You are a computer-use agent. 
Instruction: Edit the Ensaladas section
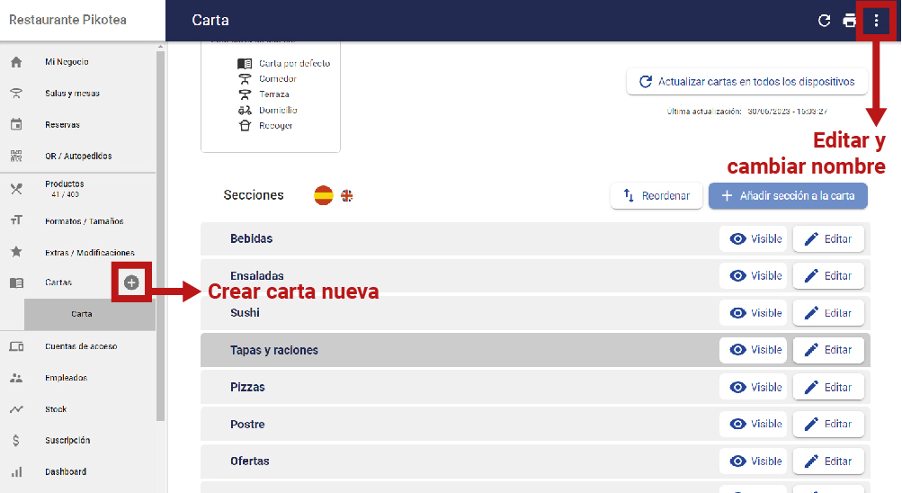click(x=828, y=275)
